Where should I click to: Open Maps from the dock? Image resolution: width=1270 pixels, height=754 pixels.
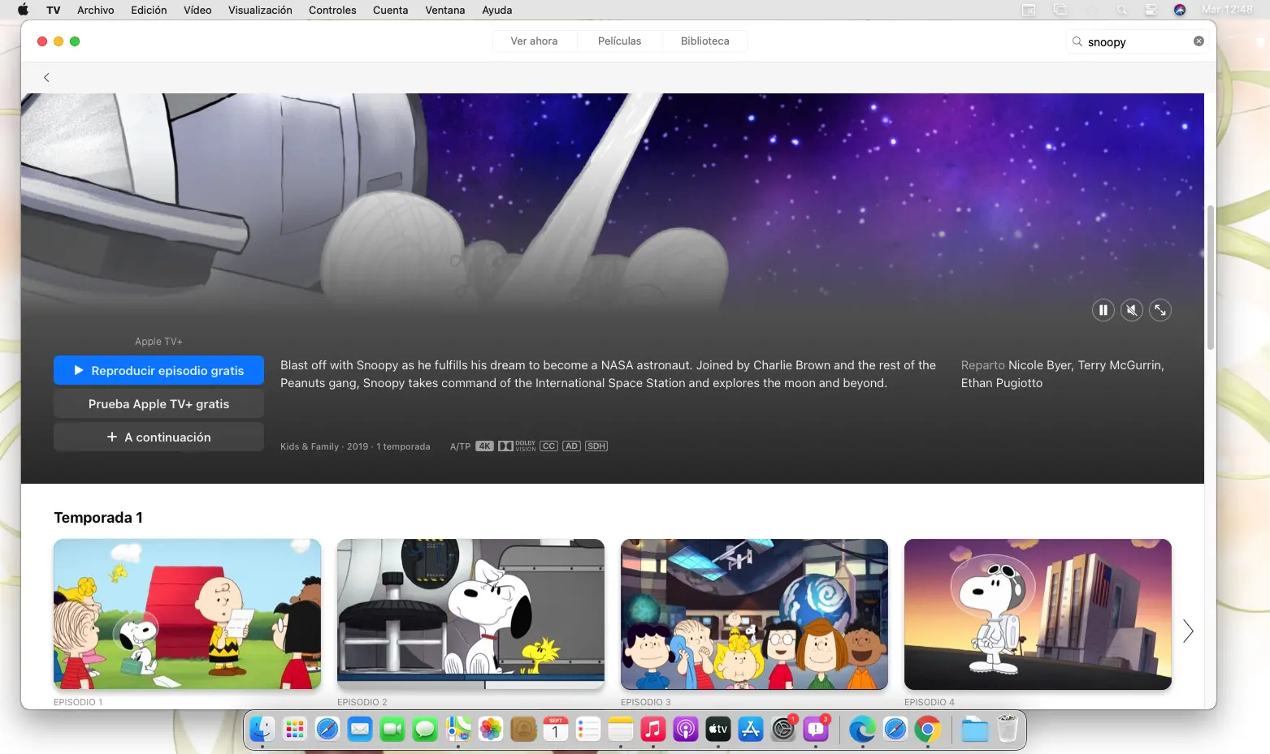[458, 729]
